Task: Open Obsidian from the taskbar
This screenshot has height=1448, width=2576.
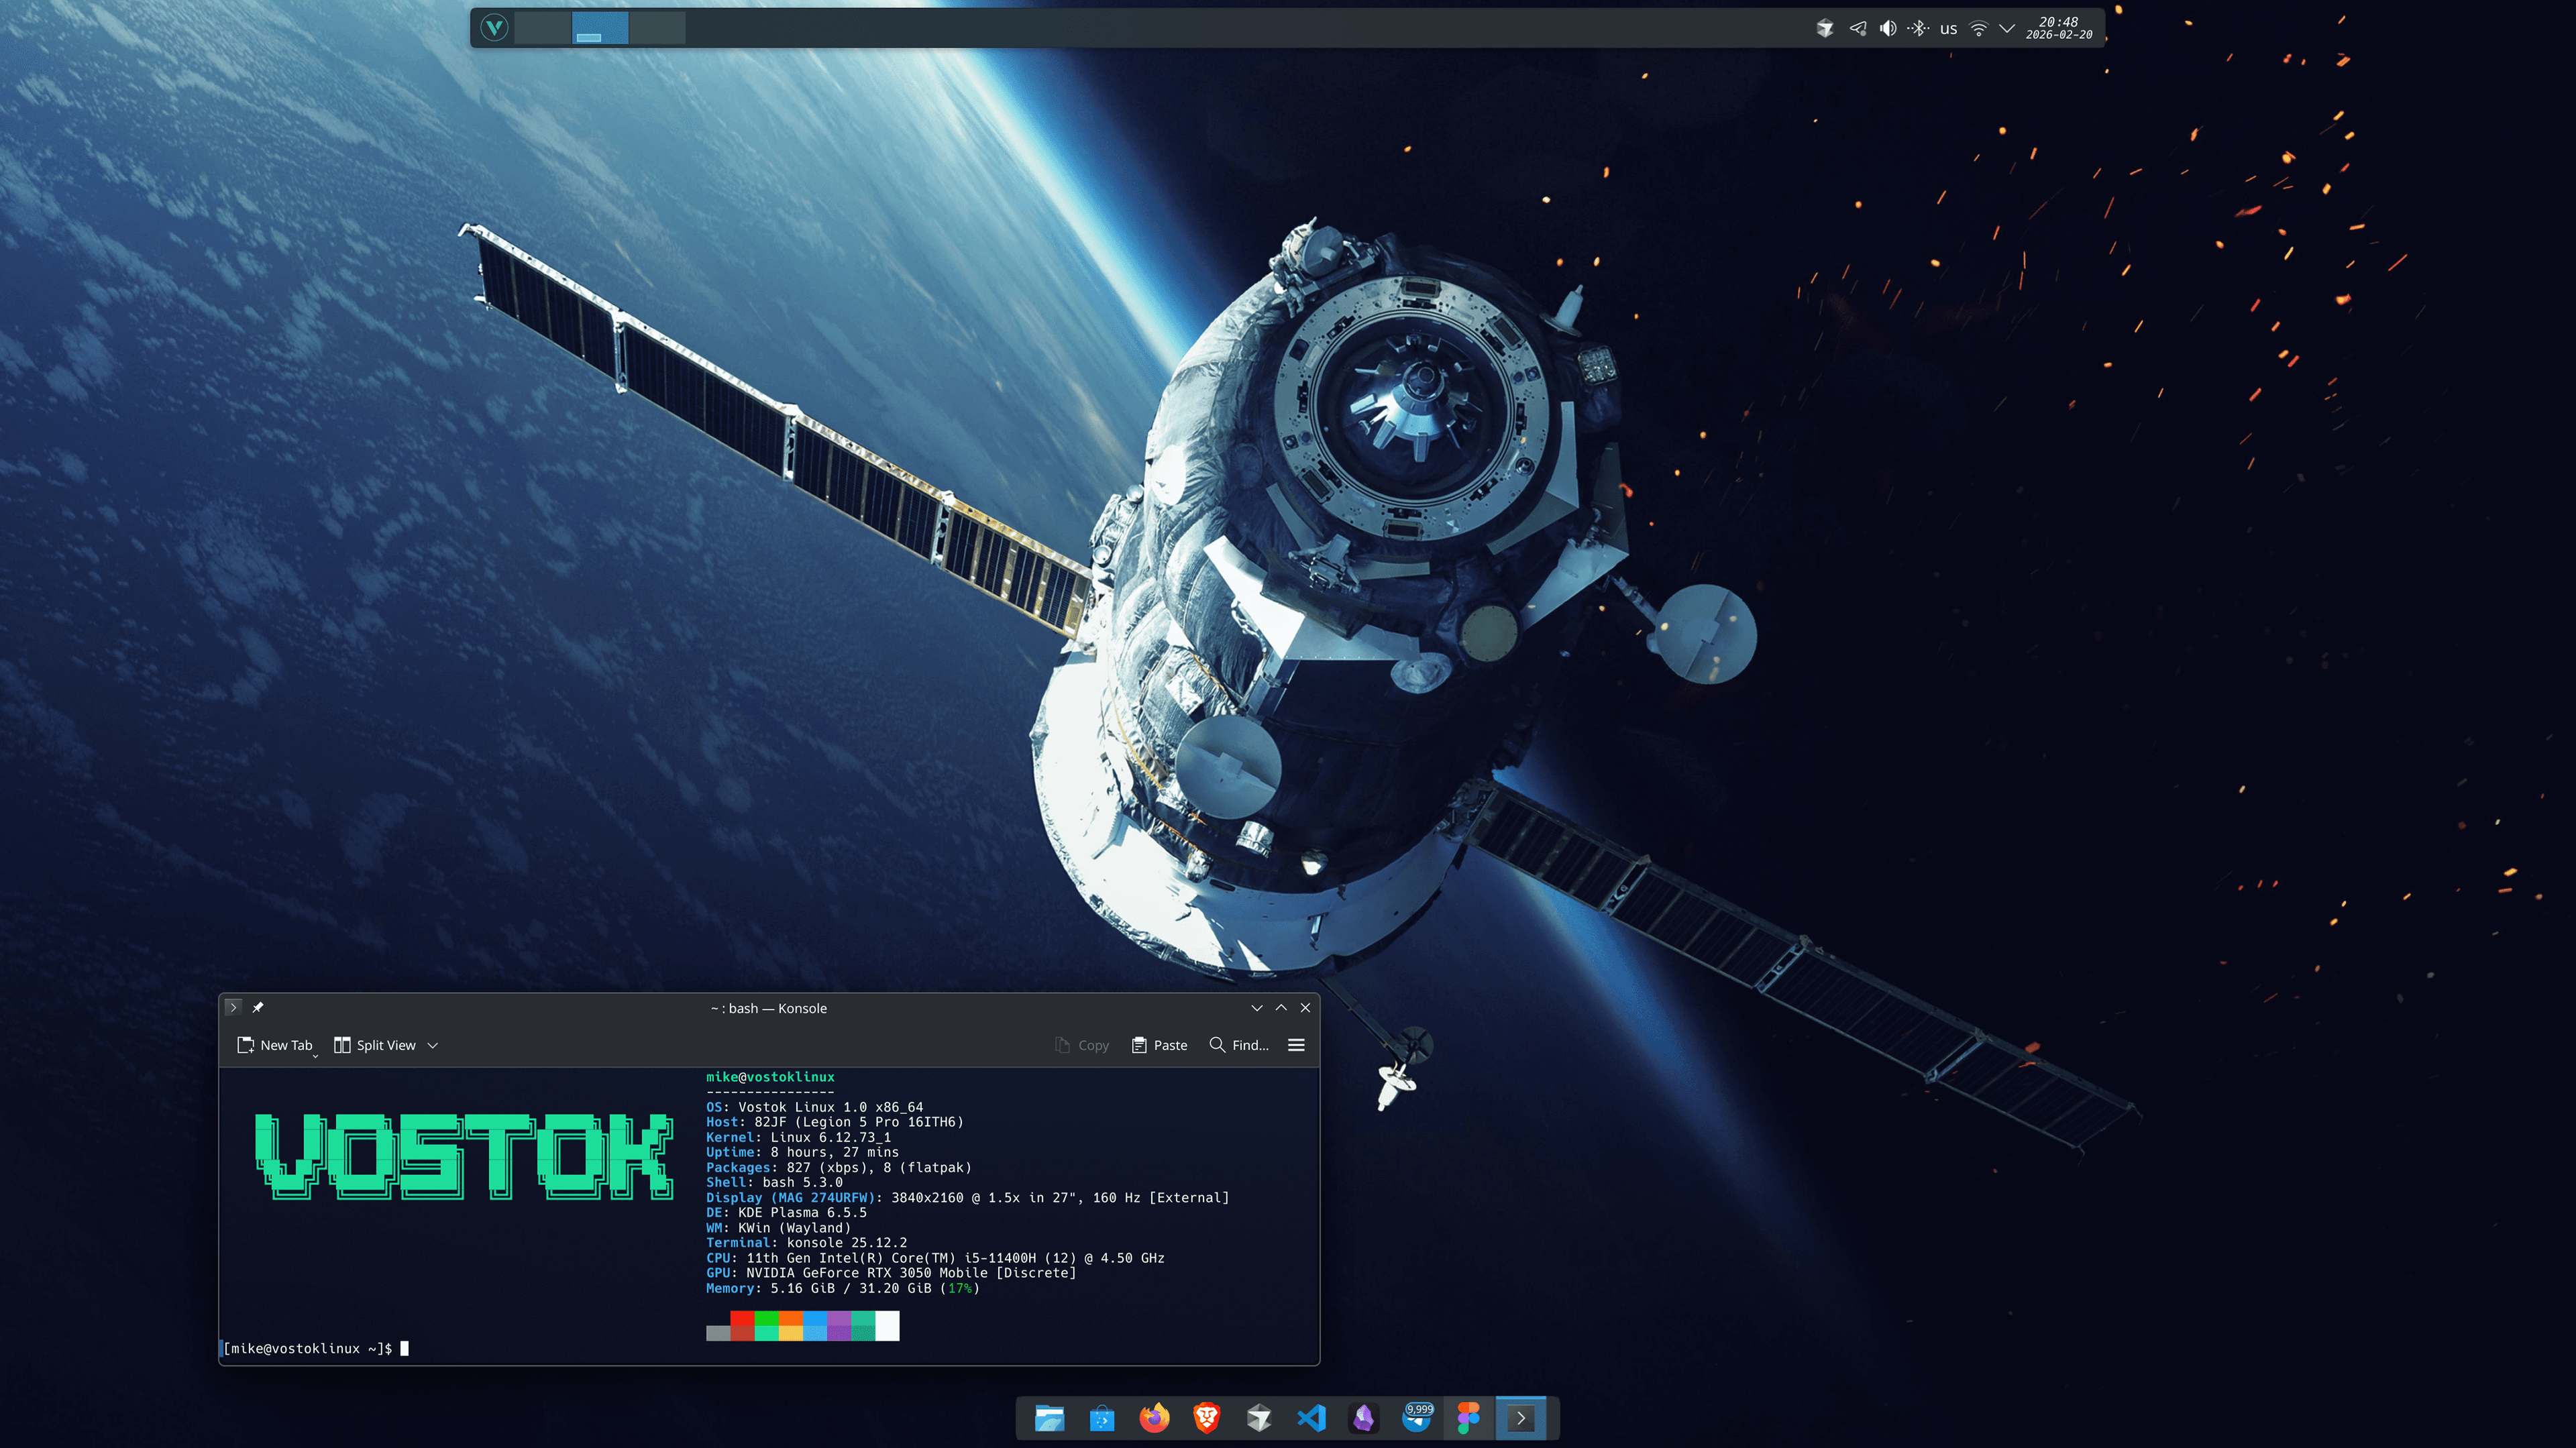Action: click(1364, 1417)
